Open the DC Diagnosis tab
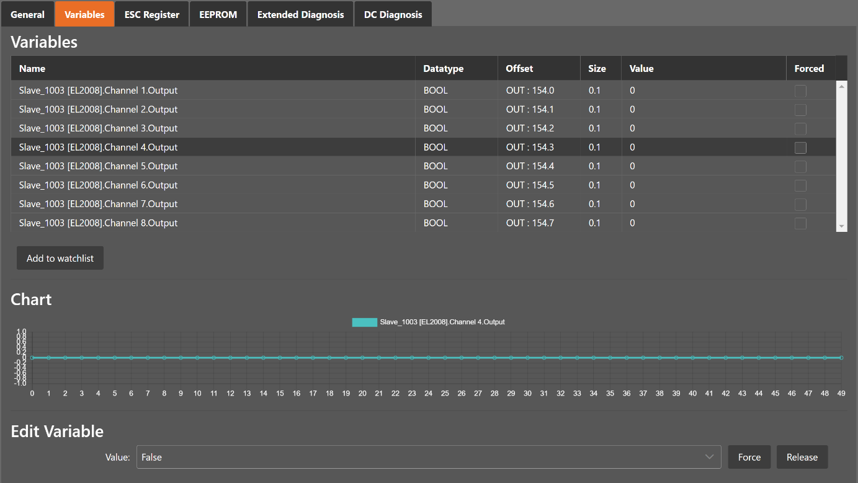This screenshot has height=483, width=858. coord(393,14)
